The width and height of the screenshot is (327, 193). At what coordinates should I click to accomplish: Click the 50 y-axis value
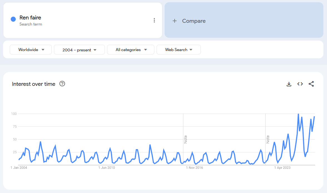tap(14, 139)
